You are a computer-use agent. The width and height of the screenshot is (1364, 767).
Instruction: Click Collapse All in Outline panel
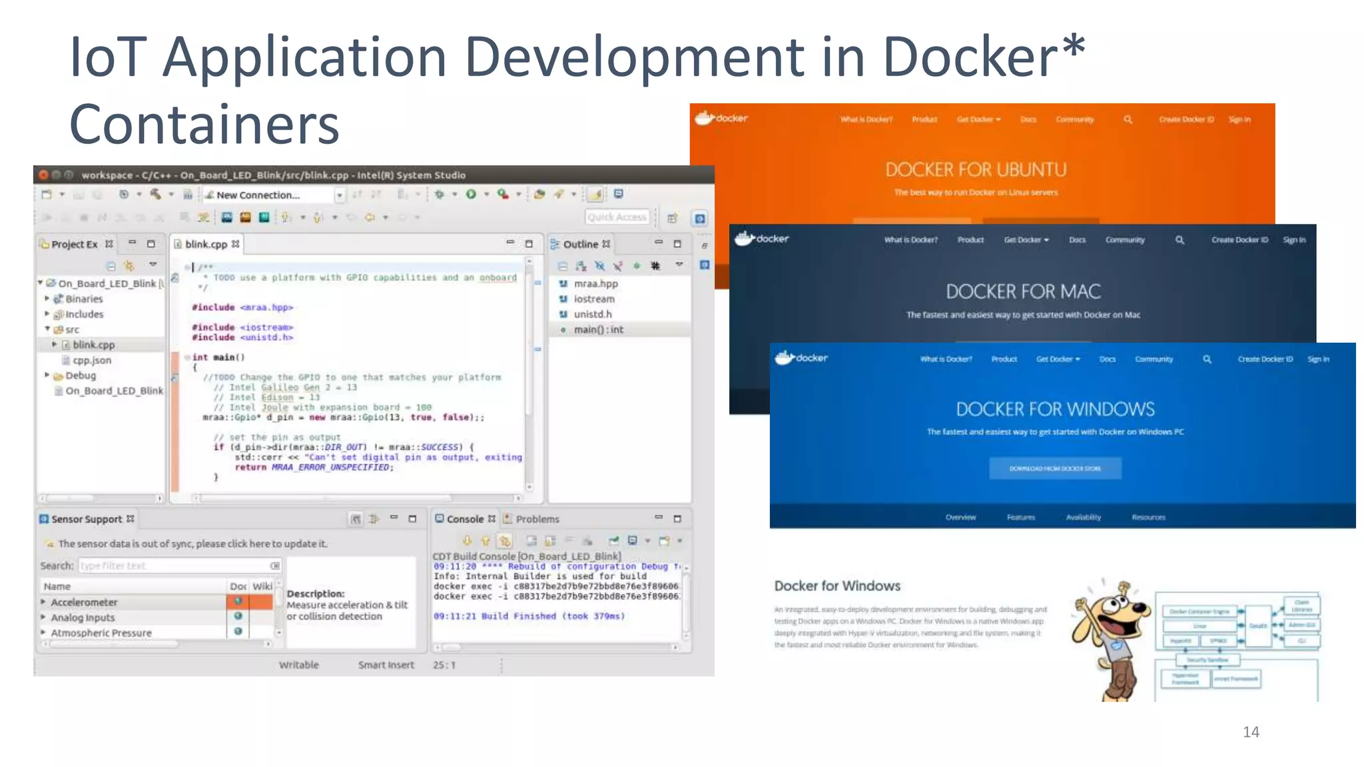tap(563, 266)
